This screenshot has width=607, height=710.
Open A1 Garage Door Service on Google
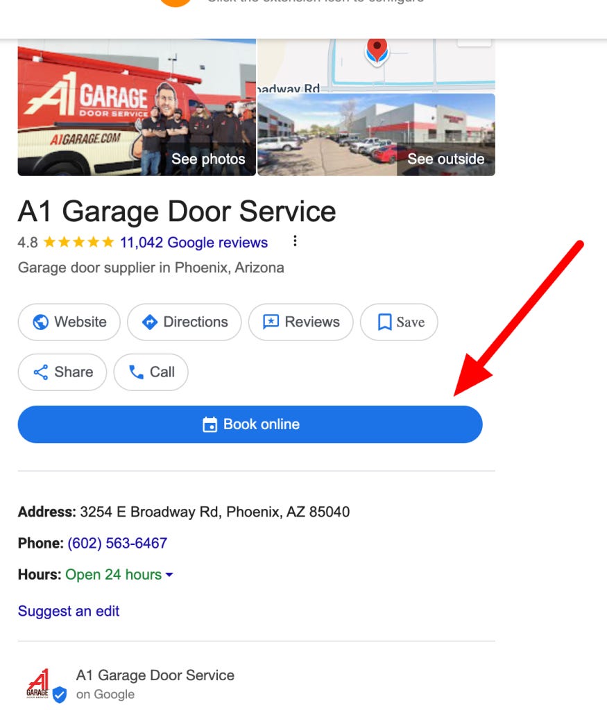pyautogui.click(x=155, y=675)
